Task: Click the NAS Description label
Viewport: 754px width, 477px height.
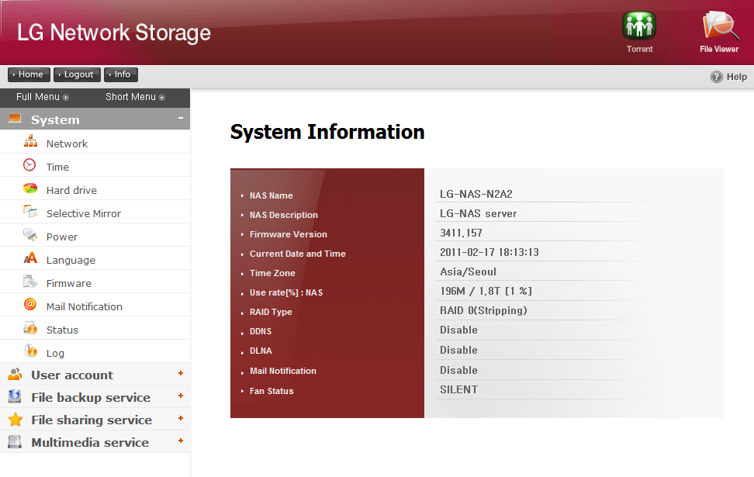Action: pyautogui.click(x=284, y=215)
